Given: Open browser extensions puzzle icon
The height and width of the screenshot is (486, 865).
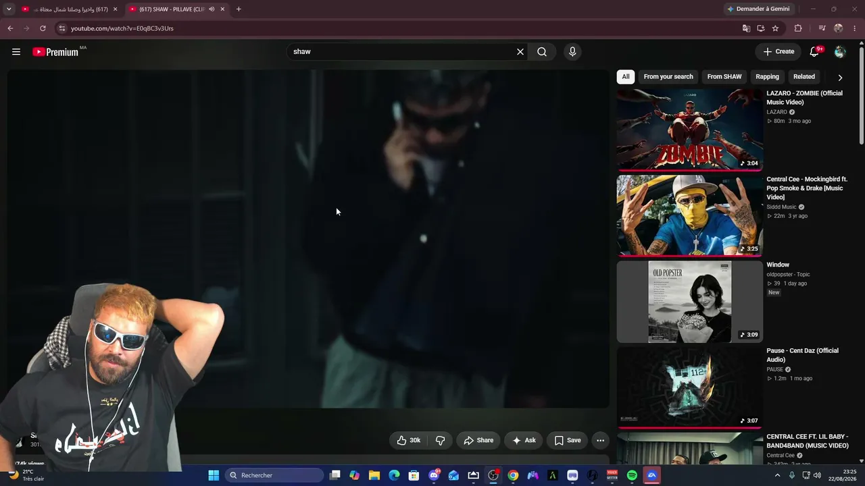Looking at the screenshot, I should [x=798, y=28].
